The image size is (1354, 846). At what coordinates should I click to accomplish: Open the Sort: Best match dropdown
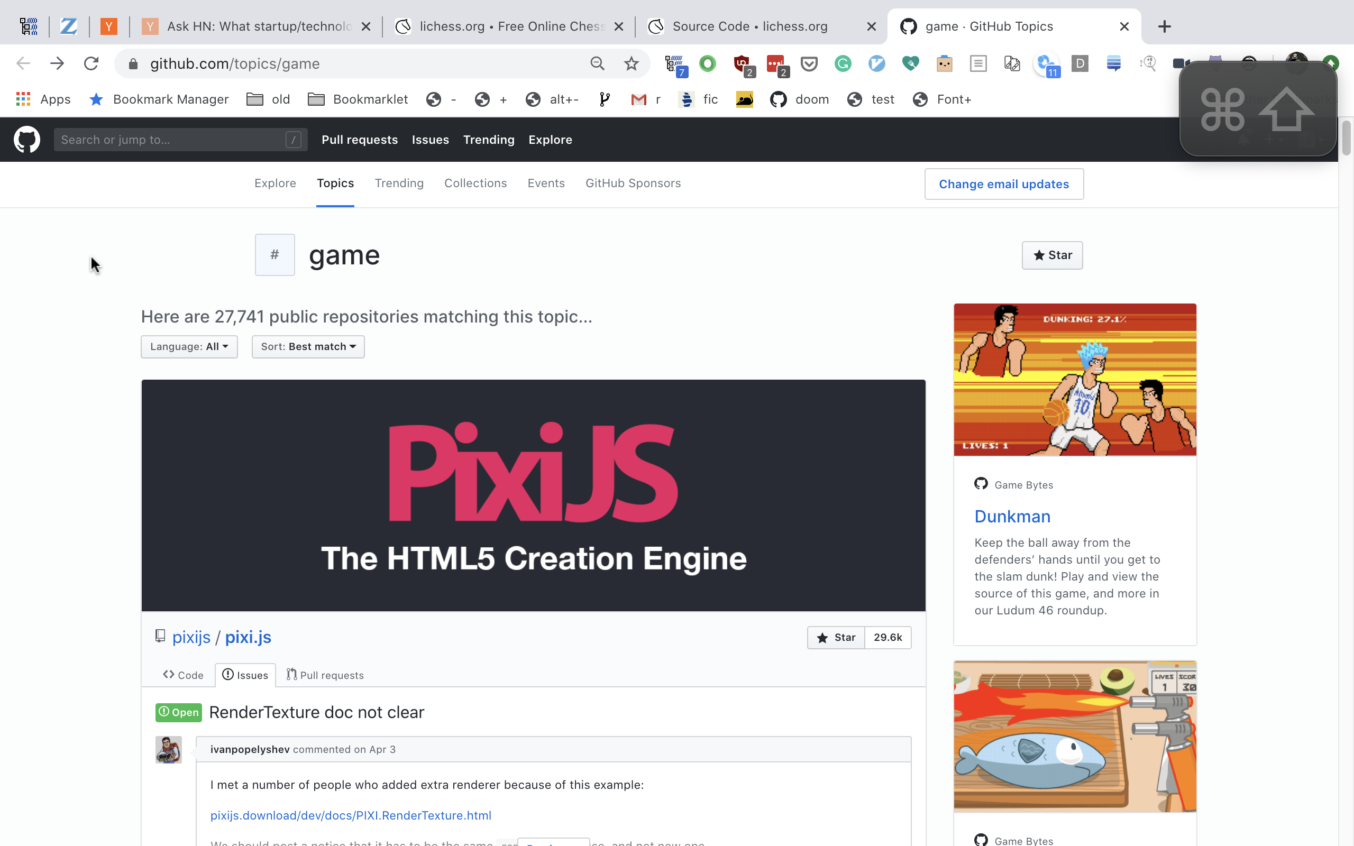pyautogui.click(x=308, y=347)
